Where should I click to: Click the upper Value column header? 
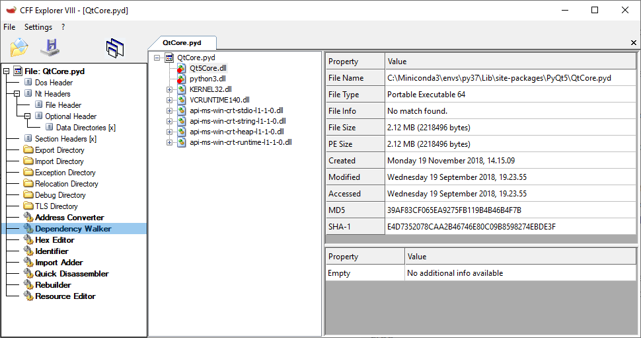tap(511, 62)
